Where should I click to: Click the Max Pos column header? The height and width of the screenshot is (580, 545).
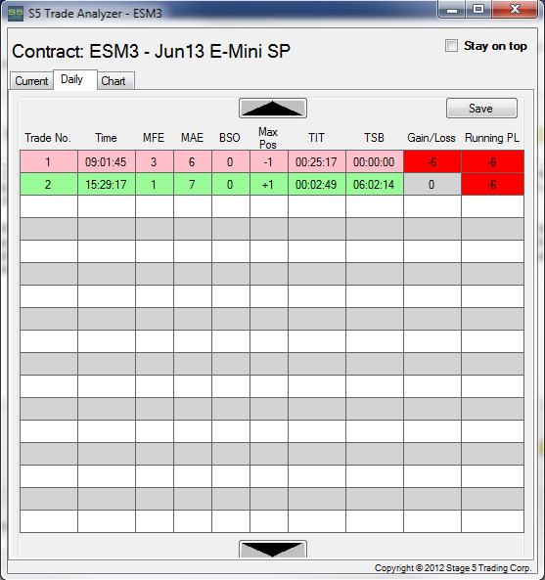click(x=268, y=138)
